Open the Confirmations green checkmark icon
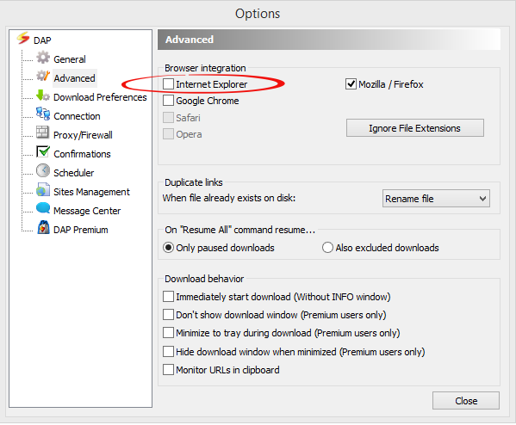 pos(43,152)
